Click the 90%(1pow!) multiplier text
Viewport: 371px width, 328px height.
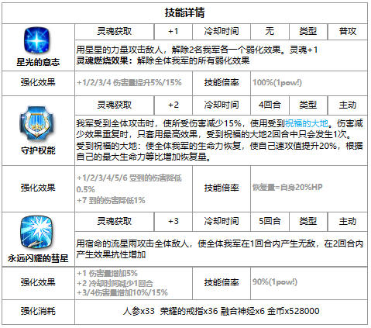(x=275, y=281)
